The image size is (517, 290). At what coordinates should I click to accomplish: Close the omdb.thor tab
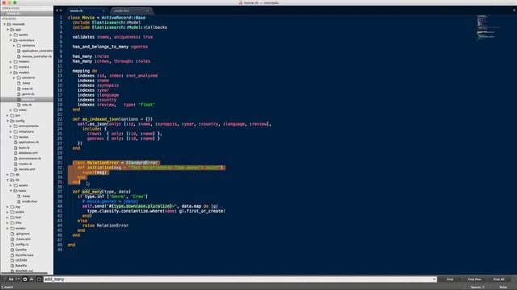147,10
